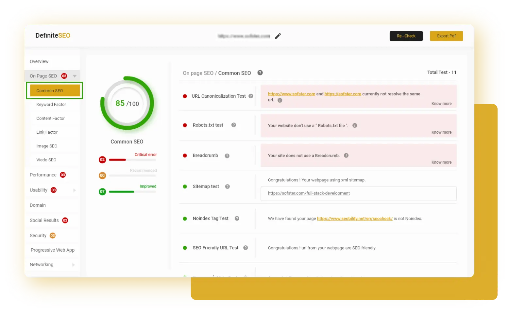Click info icon after Robots.txt file message
Screen dimensions: 509x312
355,125
